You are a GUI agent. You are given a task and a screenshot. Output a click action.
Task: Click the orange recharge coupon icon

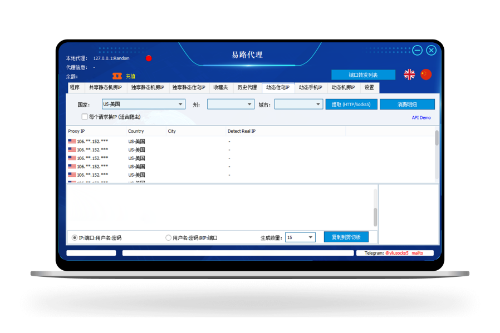[x=117, y=76]
